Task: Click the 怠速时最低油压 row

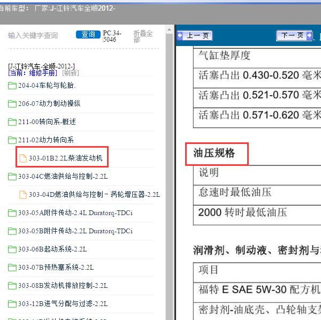Action: pos(257,195)
